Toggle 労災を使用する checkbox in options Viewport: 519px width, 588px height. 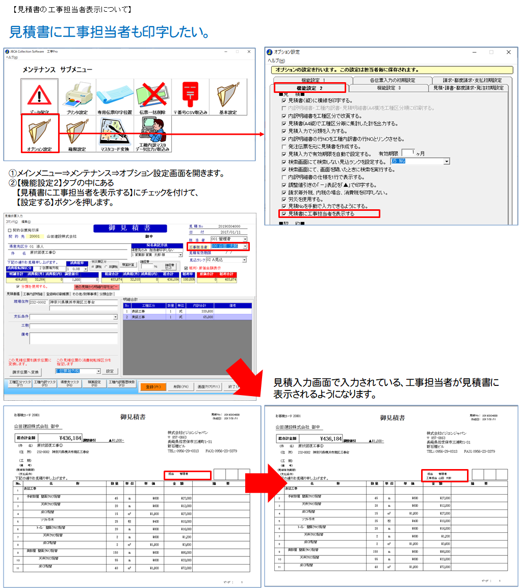(283, 200)
